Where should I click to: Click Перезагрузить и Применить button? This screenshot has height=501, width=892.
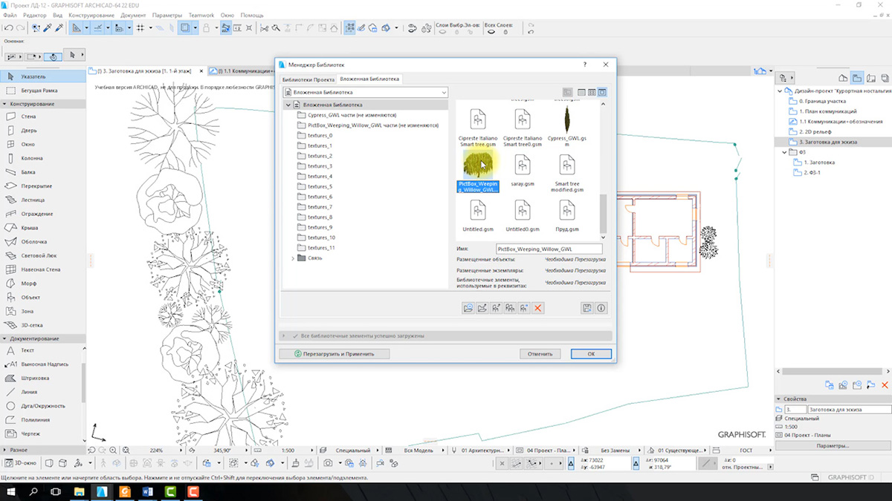333,354
